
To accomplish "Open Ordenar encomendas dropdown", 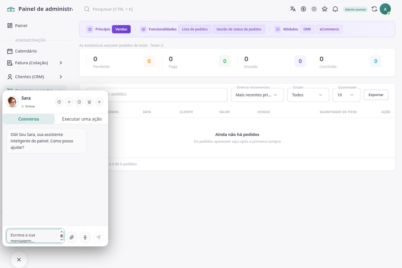I will pyautogui.click(x=257, y=95).
